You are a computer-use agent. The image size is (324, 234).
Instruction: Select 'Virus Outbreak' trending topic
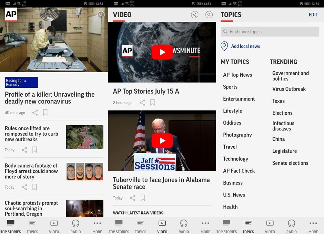pyautogui.click(x=289, y=89)
